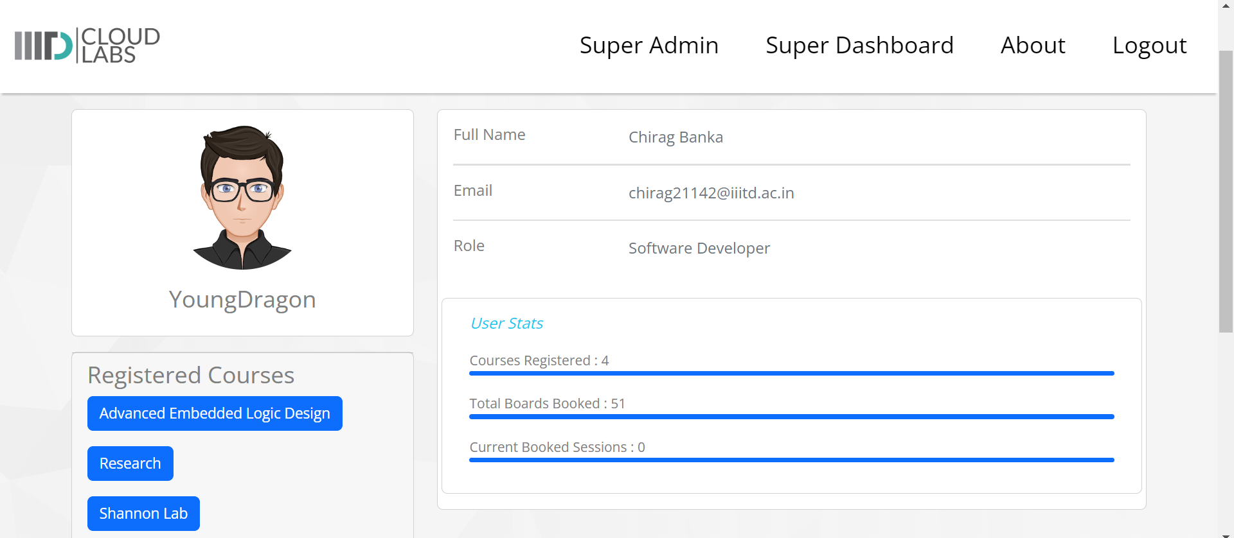Select the Research course button
The height and width of the screenshot is (538, 1234).
pos(130,464)
